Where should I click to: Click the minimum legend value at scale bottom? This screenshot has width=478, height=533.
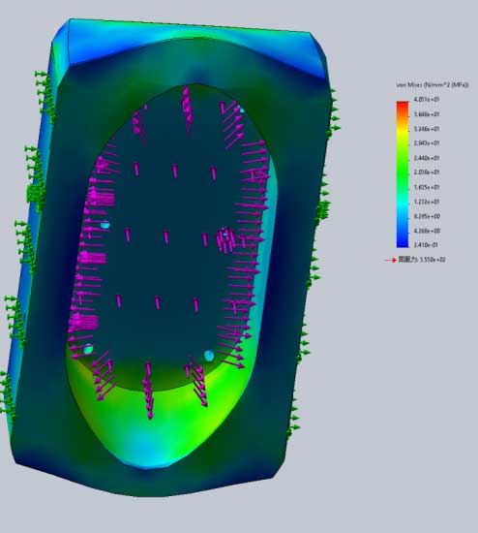pyautogui.click(x=426, y=245)
